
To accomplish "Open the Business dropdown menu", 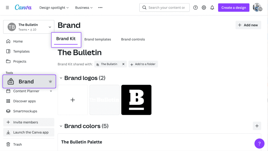I will 84,8.
